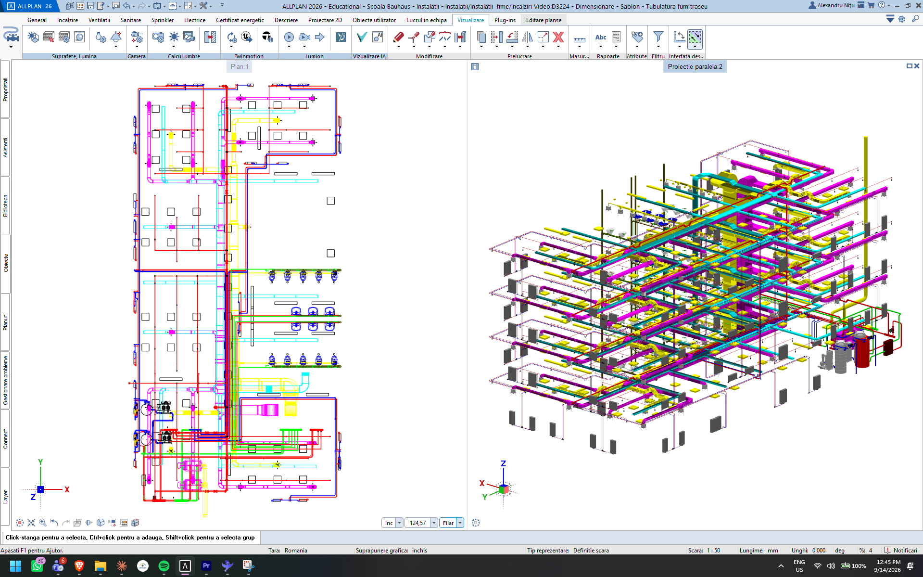Click the Lumion arrow export icon

point(320,37)
